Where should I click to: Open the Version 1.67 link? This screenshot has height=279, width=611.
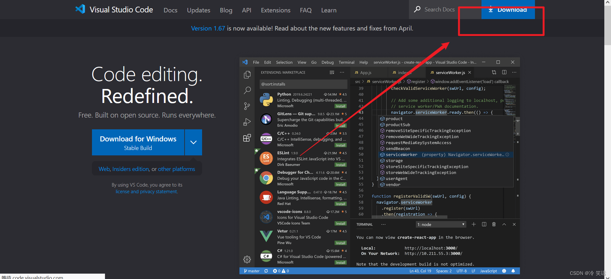pos(208,28)
